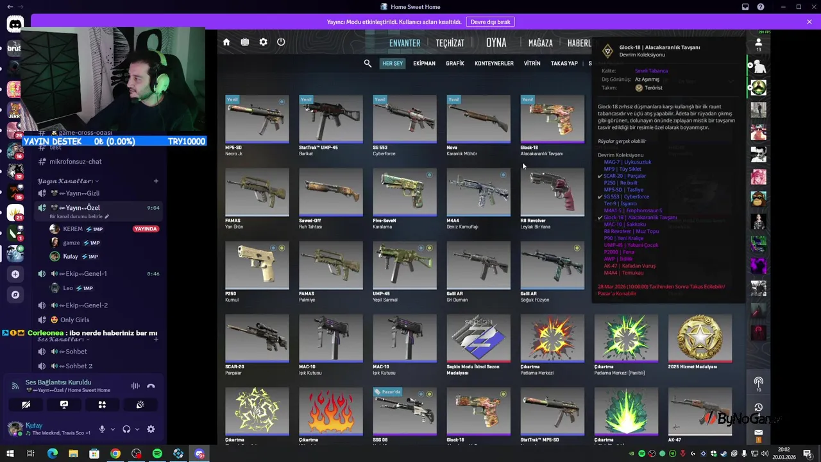Open the Discord activities launcher

(102, 405)
